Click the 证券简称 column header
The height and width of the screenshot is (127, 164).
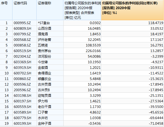50,10
